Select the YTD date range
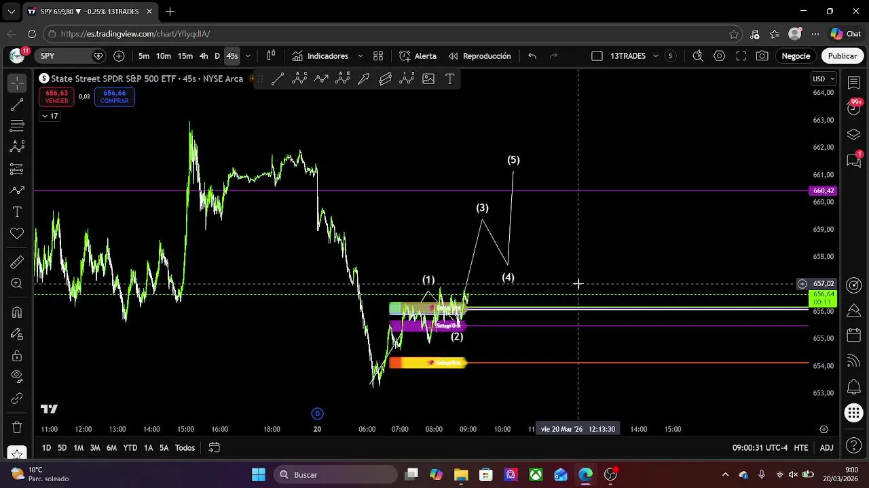869x488 pixels. [x=130, y=447]
